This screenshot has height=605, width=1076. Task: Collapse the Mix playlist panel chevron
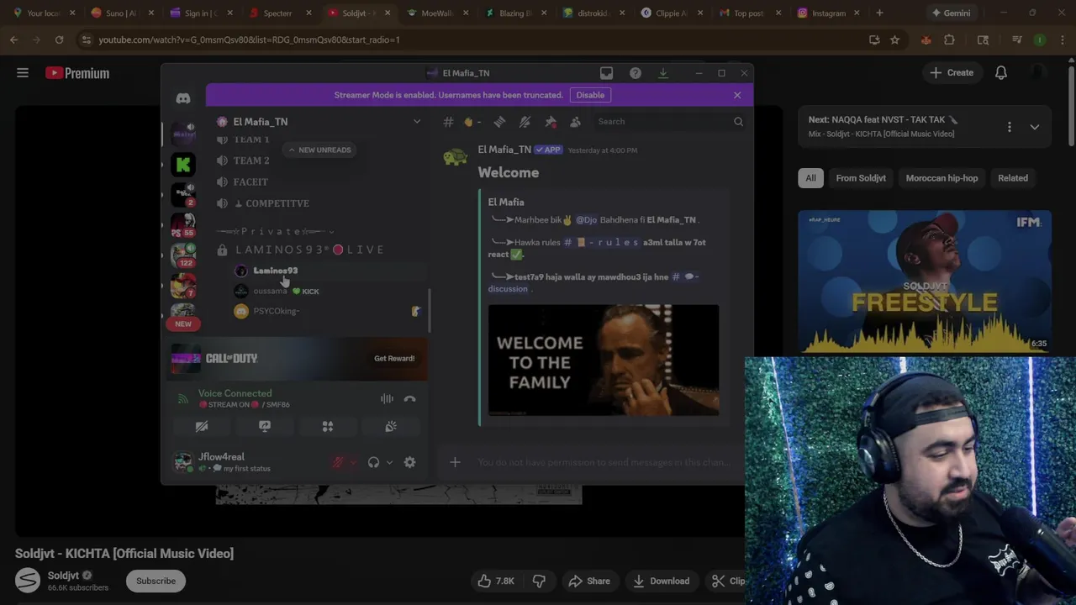1035,127
